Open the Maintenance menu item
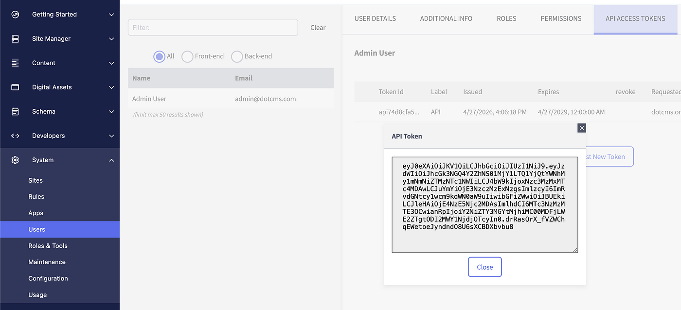 point(59,262)
